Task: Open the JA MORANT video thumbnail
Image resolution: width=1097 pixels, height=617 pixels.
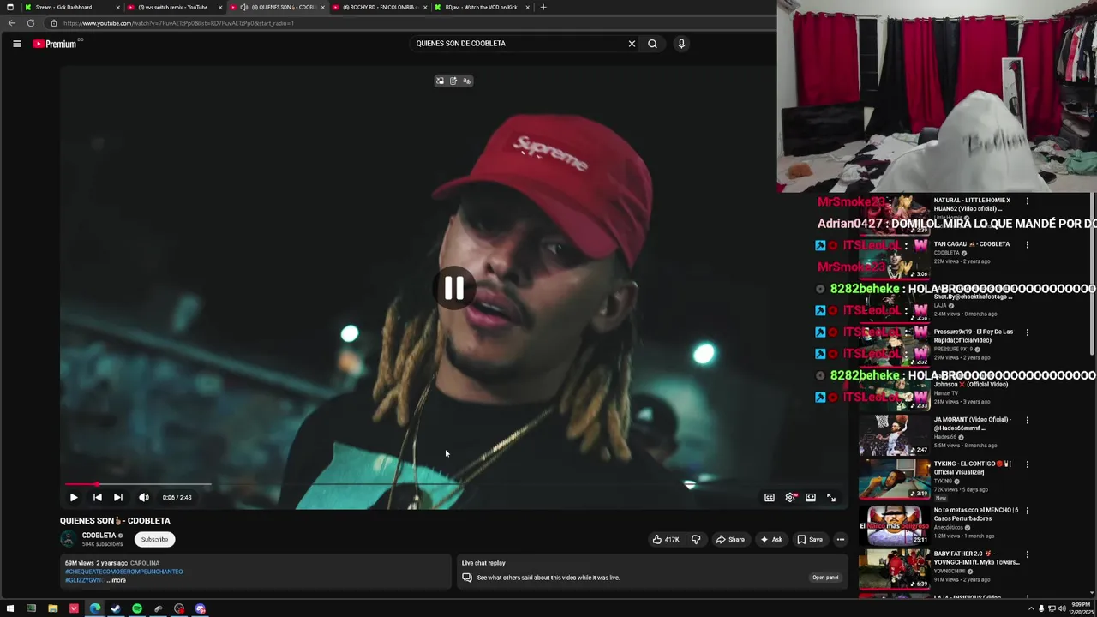Action: 894,435
